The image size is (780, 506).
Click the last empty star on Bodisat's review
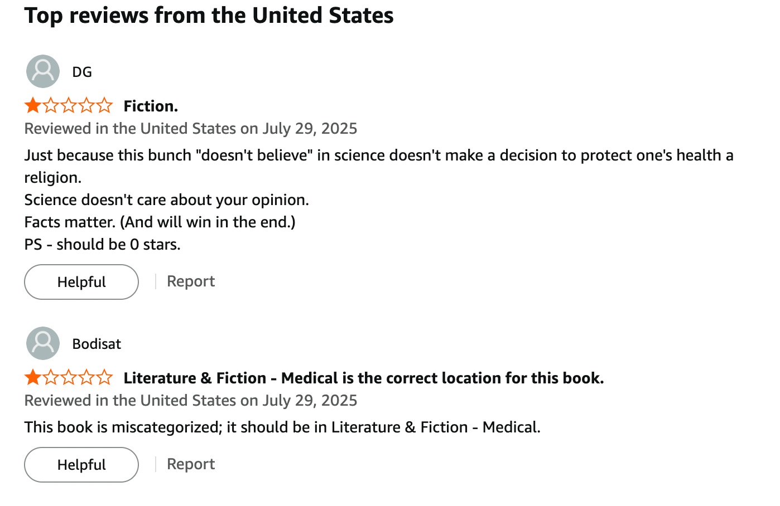tap(104, 377)
